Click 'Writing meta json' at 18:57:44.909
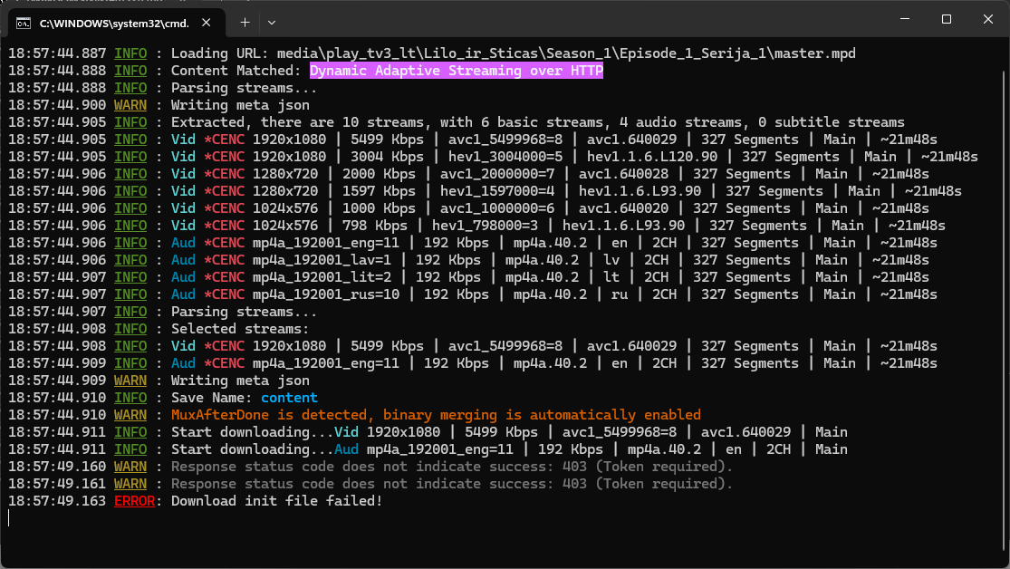 pyautogui.click(x=240, y=381)
